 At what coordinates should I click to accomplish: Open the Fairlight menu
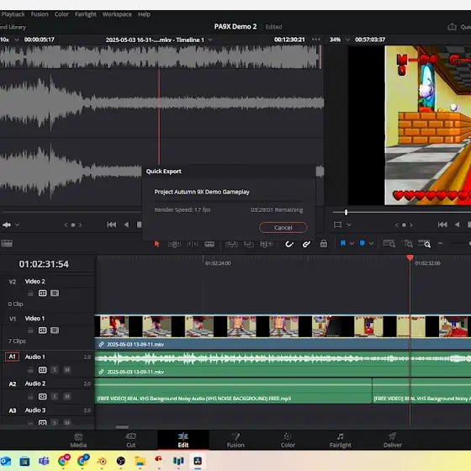86,14
